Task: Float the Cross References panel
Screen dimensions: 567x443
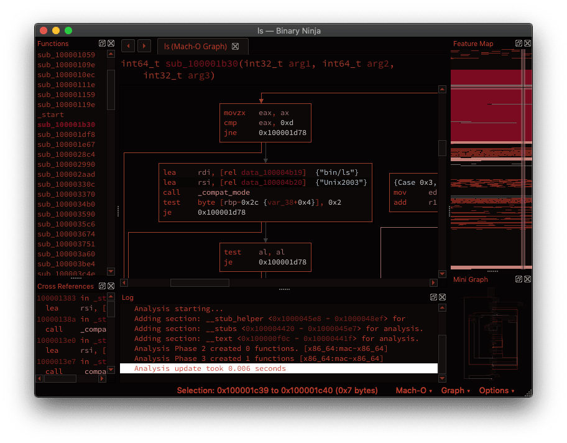Action: 102,286
